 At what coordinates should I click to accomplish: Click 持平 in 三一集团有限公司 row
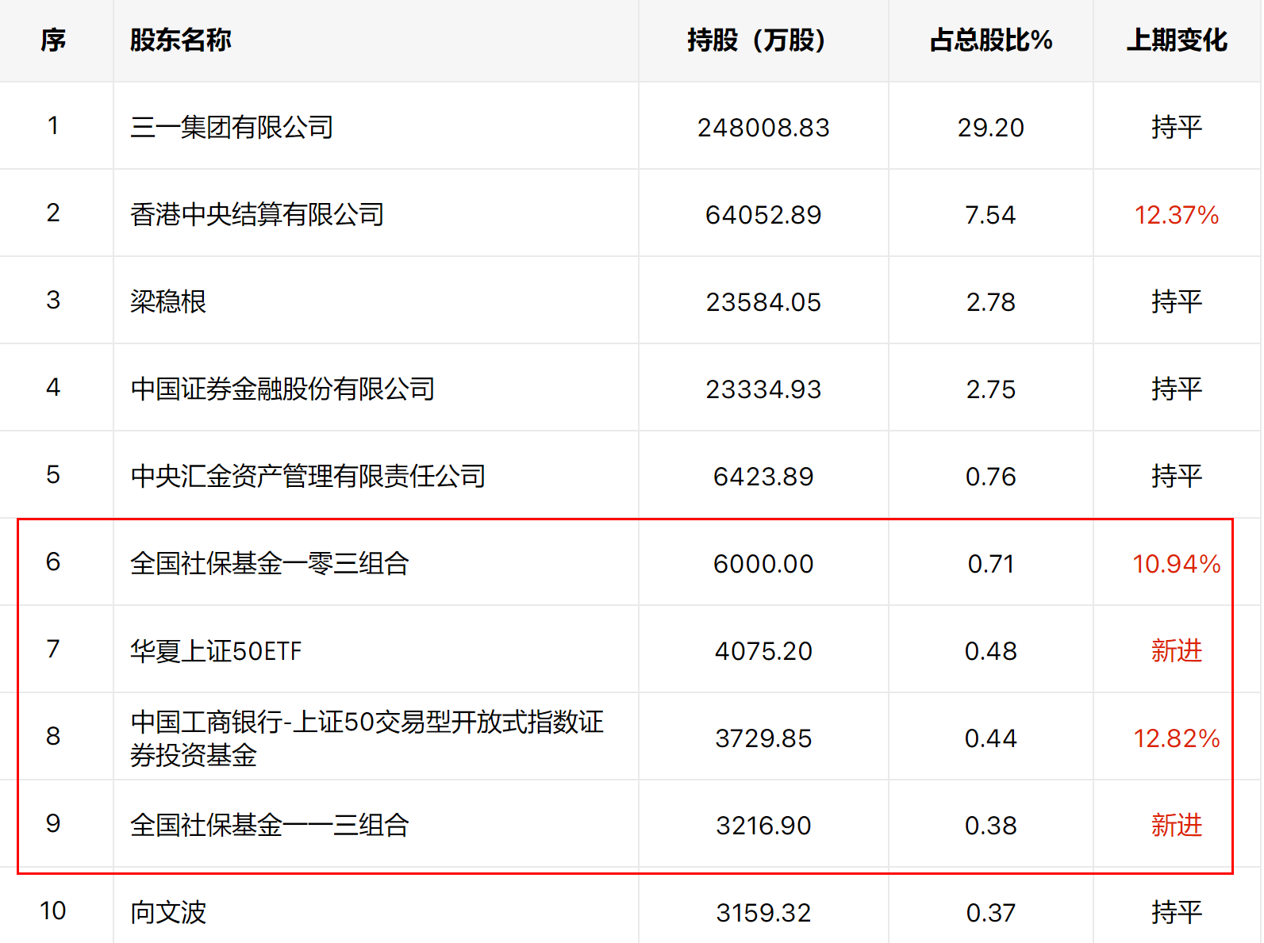point(1177,127)
